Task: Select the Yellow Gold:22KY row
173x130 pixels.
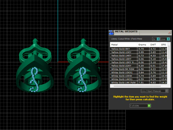Action: point(139,66)
